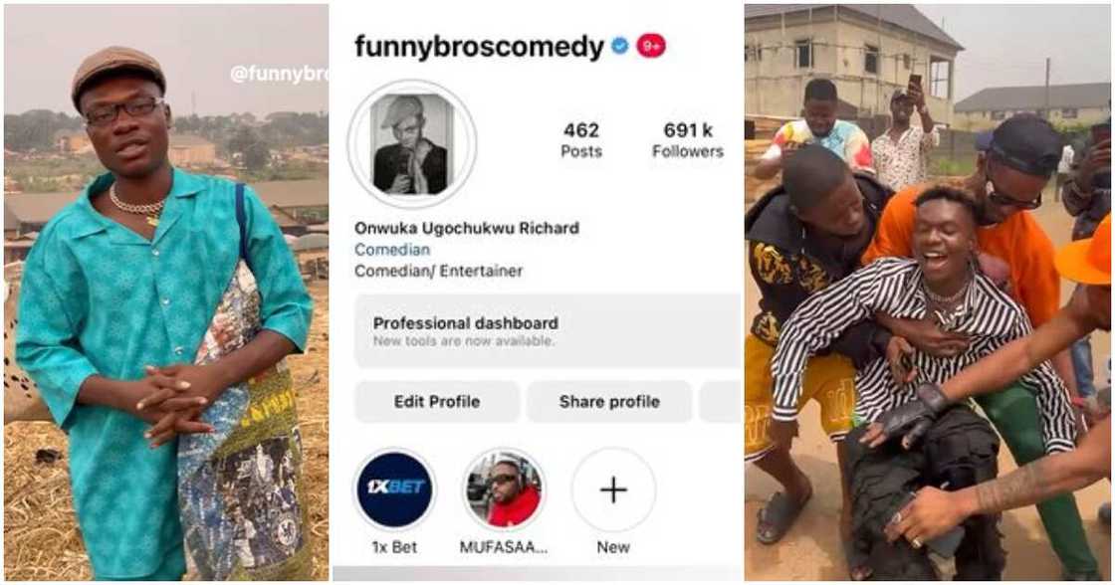Open the Professional dashboard panel
Image resolution: width=1115 pixels, height=585 pixels.
click(546, 331)
